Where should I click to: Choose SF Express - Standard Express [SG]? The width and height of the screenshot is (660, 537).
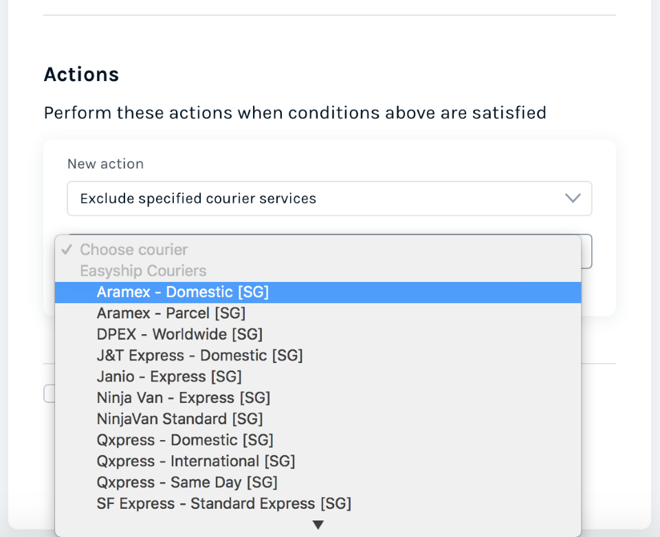pos(318,503)
